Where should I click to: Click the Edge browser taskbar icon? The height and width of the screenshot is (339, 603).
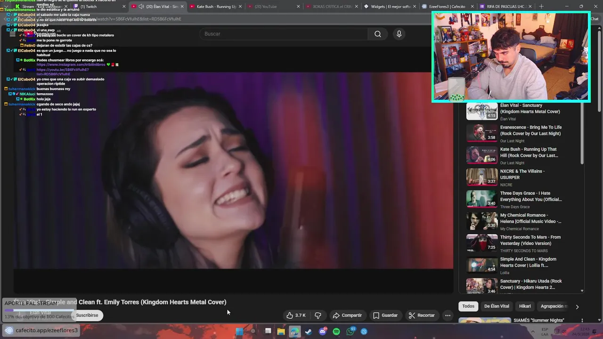(x=294, y=331)
